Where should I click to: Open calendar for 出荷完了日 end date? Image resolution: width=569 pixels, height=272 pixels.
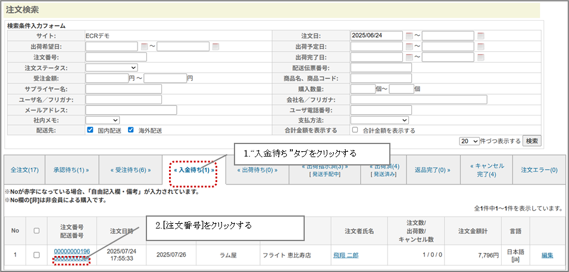click(480, 57)
